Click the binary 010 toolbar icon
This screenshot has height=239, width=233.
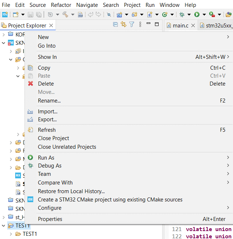pos(80,14)
